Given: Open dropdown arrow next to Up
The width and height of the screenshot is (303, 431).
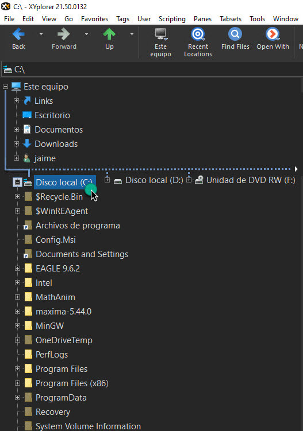Looking at the screenshot, I should [x=132, y=34].
